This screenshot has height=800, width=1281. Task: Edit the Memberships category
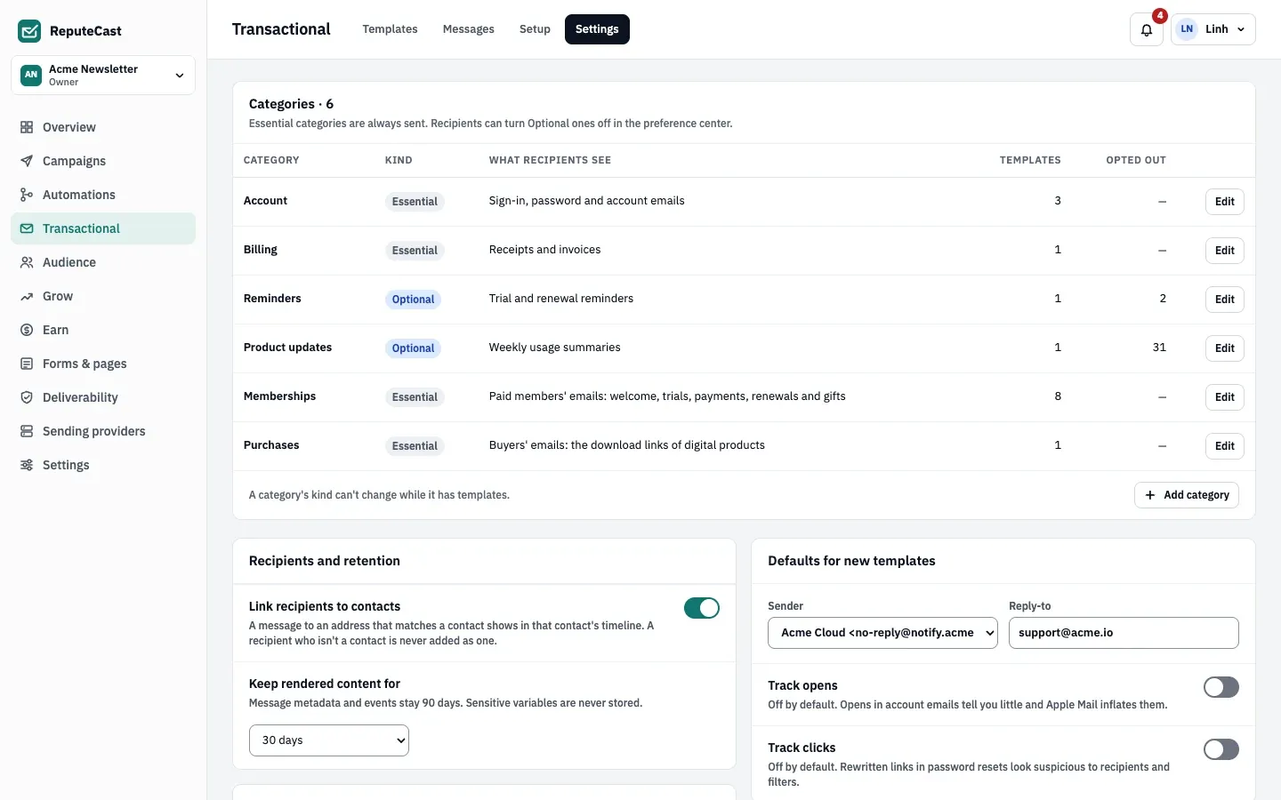tap(1225, 397)
